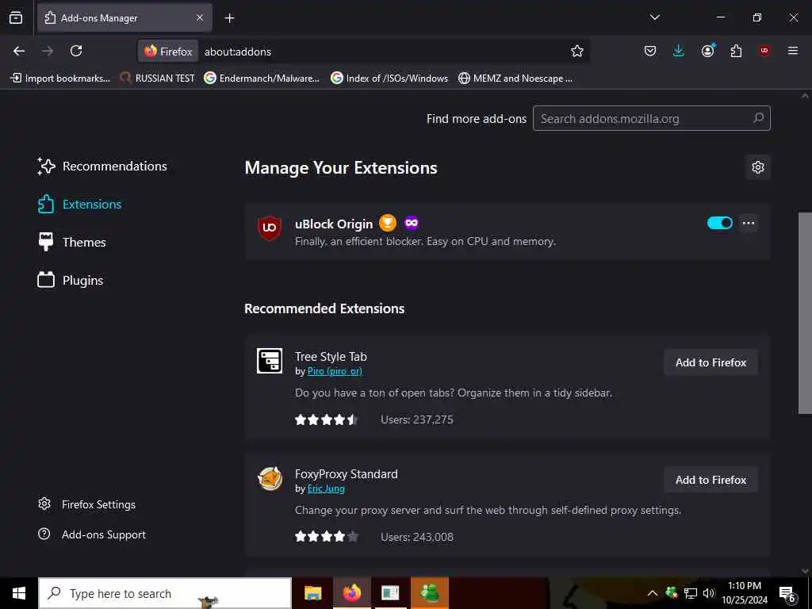Image resolution: width=812 pixels, height=609 pixels.
Task: Open a new tab with plus button
Action: (x=229, y=18)
